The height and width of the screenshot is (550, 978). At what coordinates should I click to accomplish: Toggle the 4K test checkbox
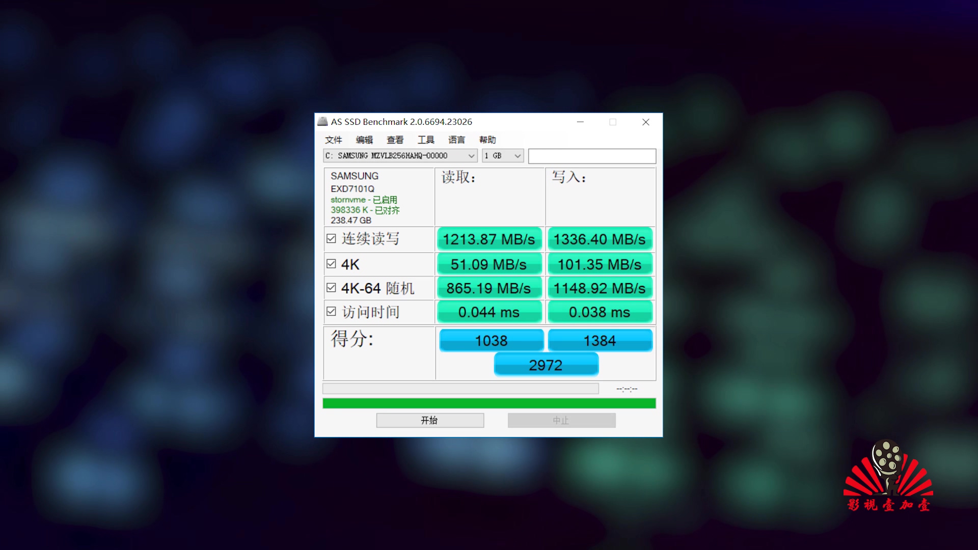pyautogui.click(x=331, y=264)
